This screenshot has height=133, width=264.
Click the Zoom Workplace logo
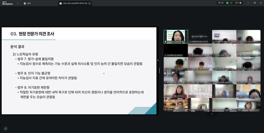coord(7,3)
